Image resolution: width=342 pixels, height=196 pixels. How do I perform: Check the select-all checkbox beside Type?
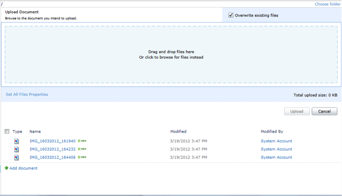click(7, 131)
